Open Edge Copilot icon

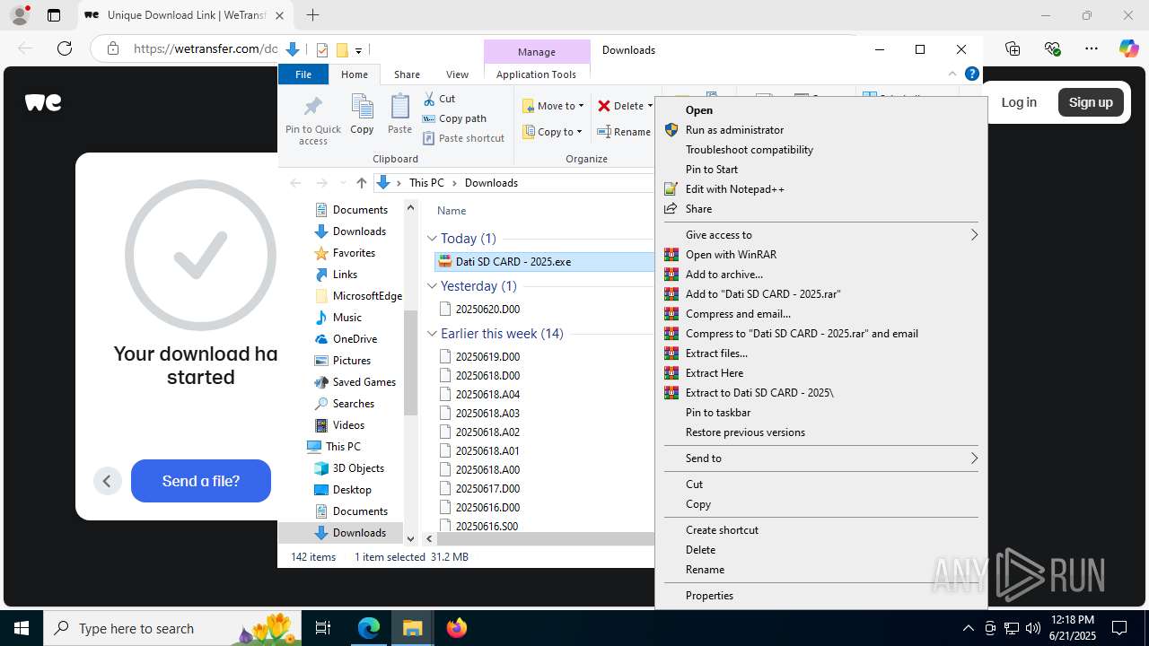(x=1128, y=48)
